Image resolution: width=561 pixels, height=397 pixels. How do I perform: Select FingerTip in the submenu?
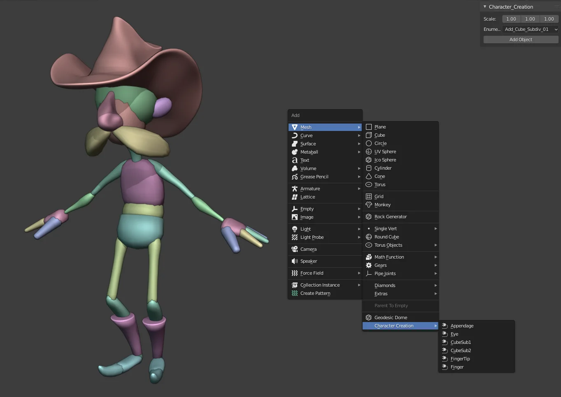(x=460, y=359)
